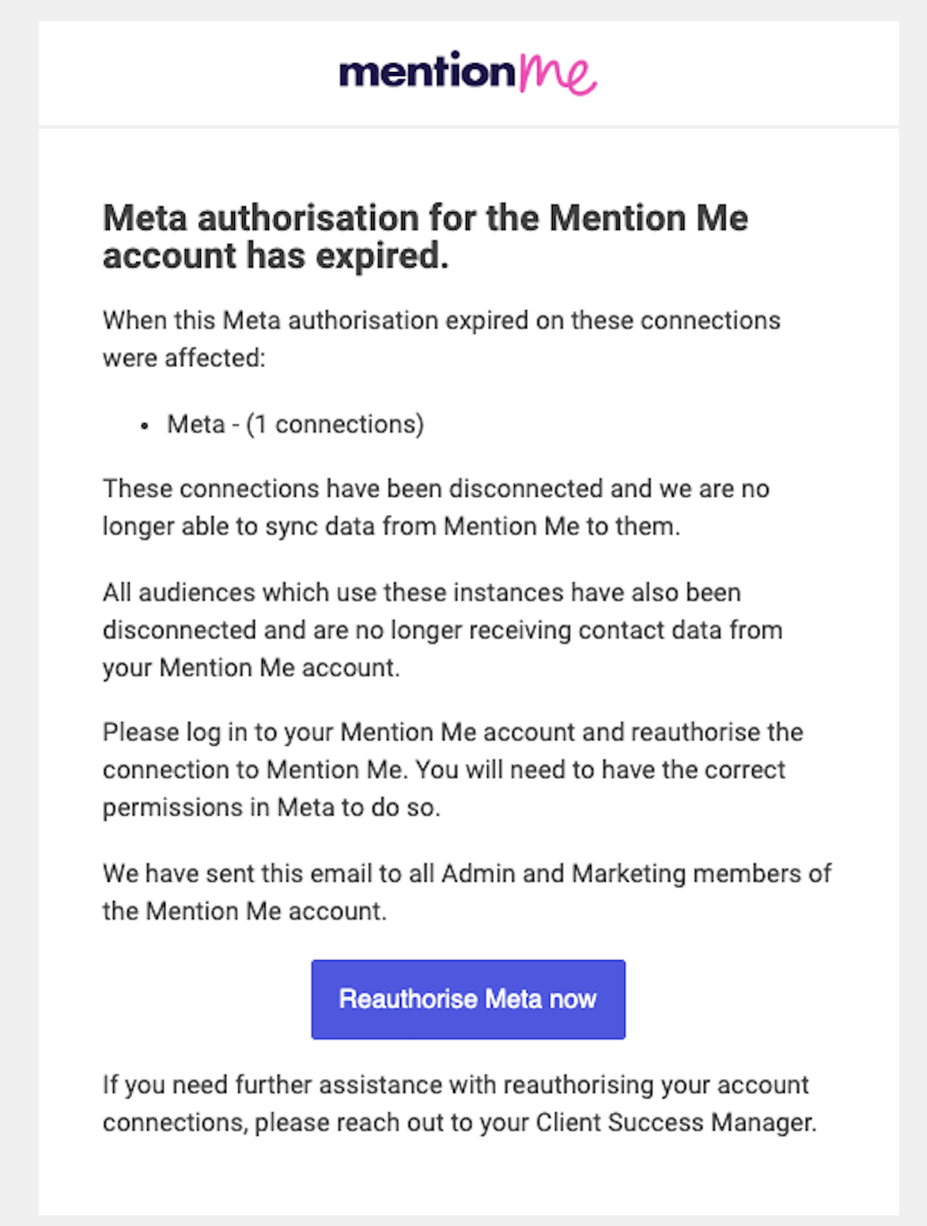Click the pink handwritten "Me" logo mark

pyautogui.click(x=558, y=75)
